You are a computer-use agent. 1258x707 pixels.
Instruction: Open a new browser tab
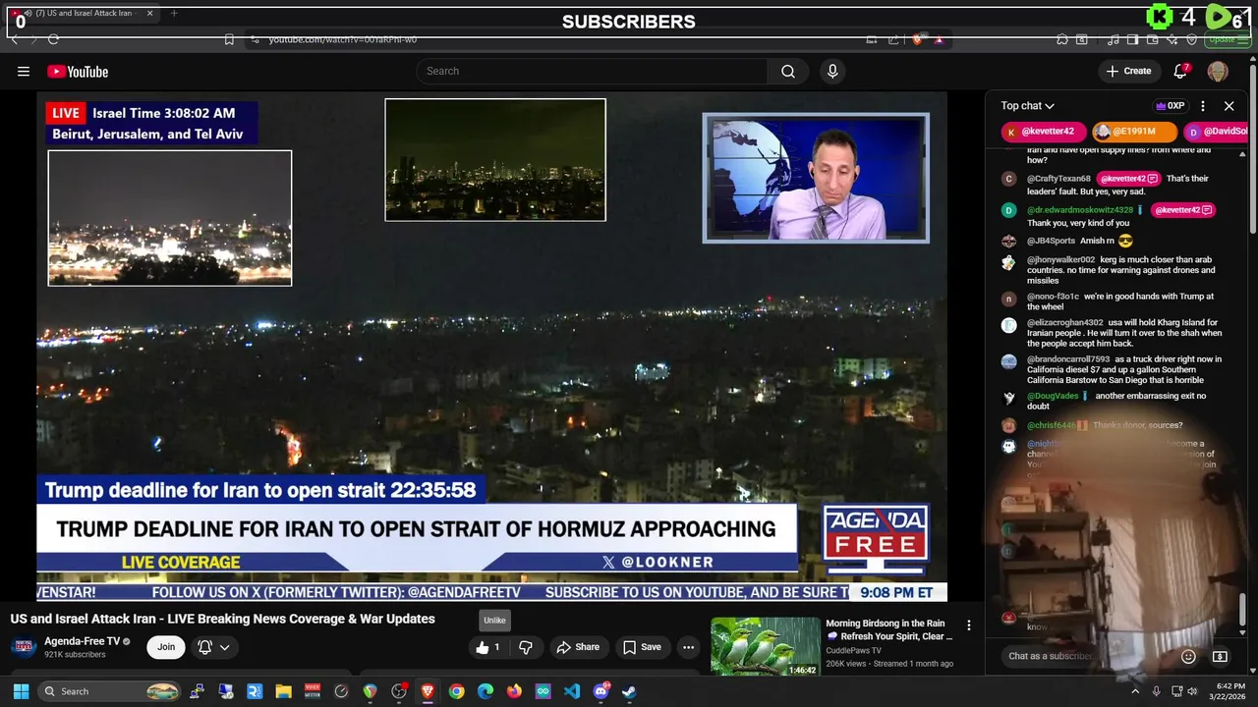[x=174, y=13]
